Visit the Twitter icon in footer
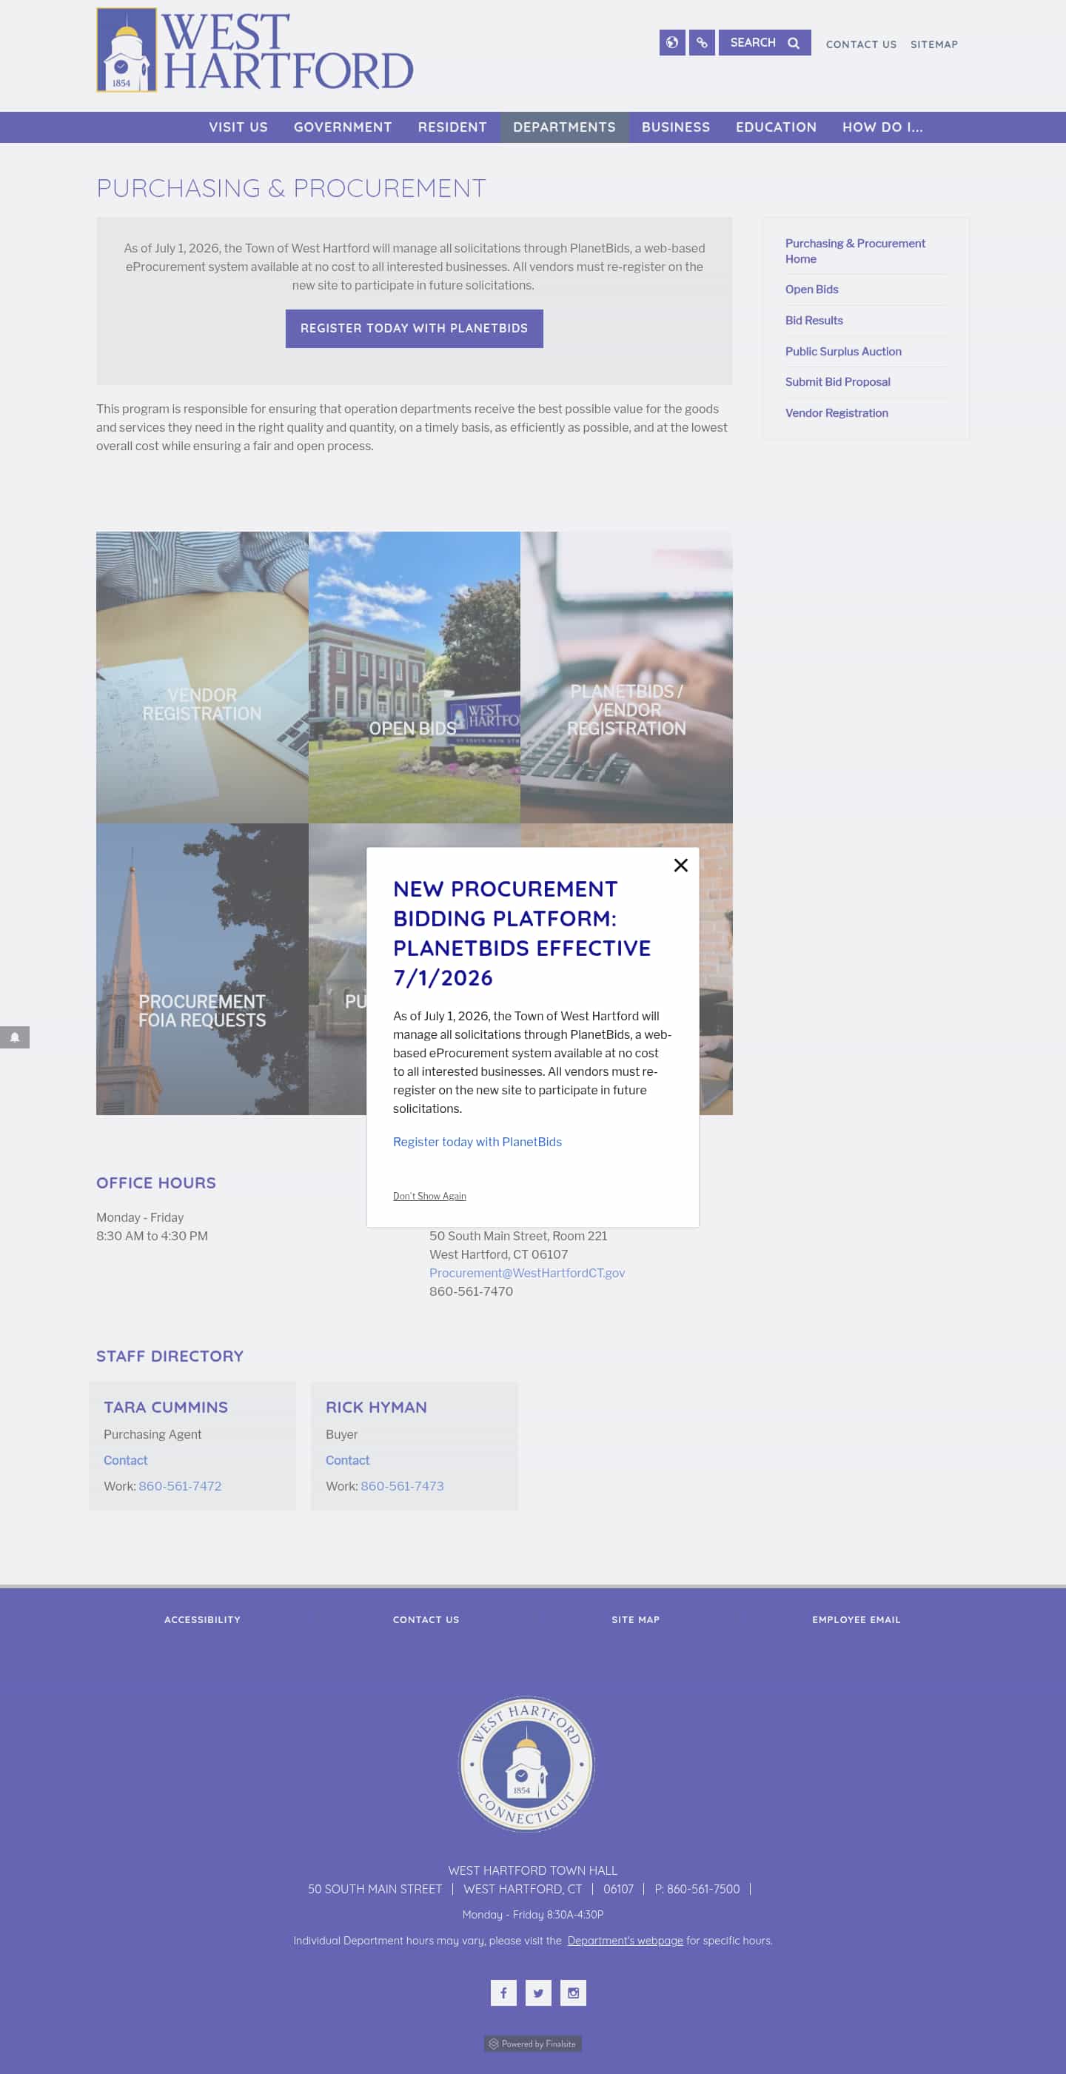 (538, 1993)
